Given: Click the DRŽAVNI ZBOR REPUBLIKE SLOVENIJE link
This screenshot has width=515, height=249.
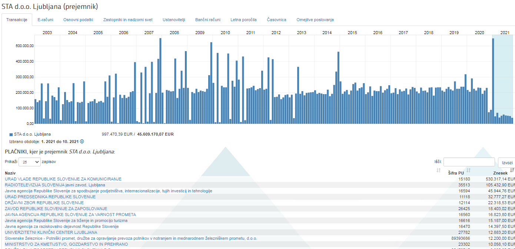Looking at the screenshot, I should (44, 203).
